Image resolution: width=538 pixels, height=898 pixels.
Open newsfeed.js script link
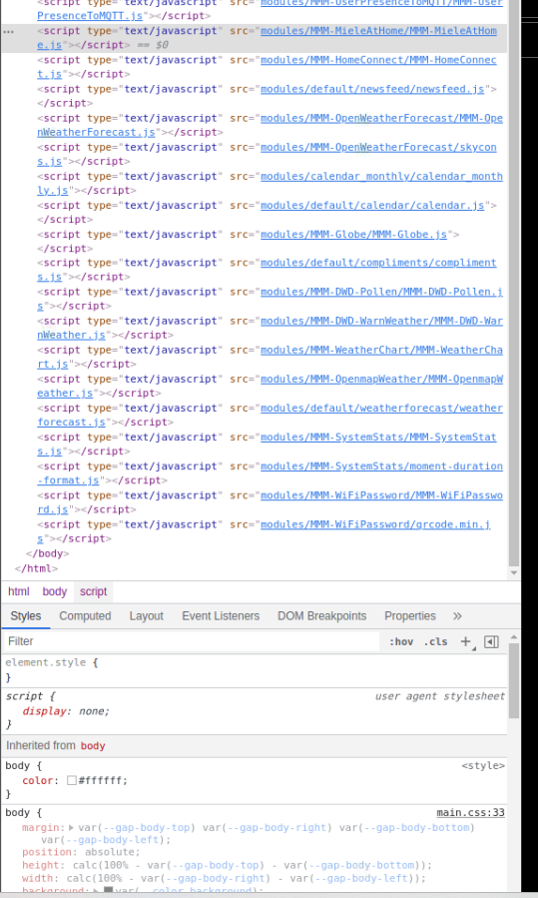click(372, 89)
